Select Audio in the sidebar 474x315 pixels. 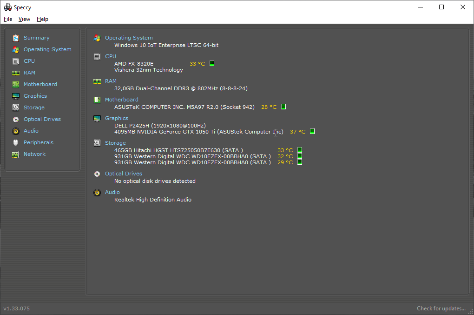coord(31,131)
